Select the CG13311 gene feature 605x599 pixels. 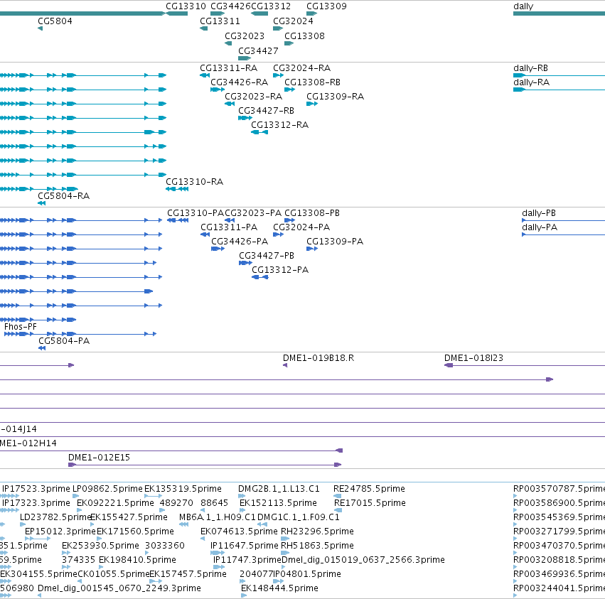pos(204,28)
